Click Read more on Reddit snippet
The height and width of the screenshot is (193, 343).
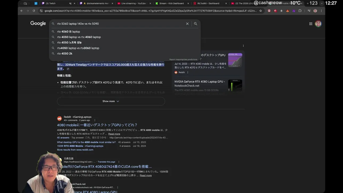click(114, 134)
